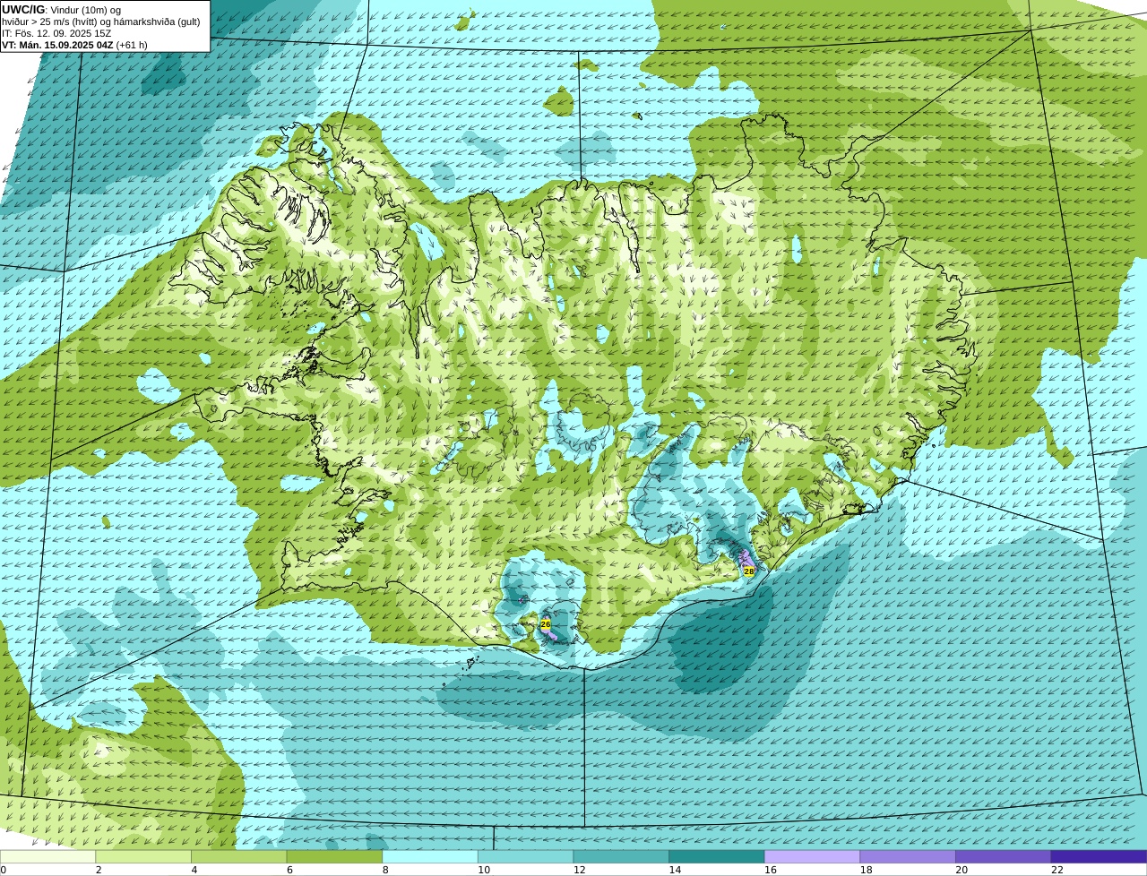Click the yellow gust marker labeled 28
Screen dimensions: 1147x876
click(x=749, y=571)
